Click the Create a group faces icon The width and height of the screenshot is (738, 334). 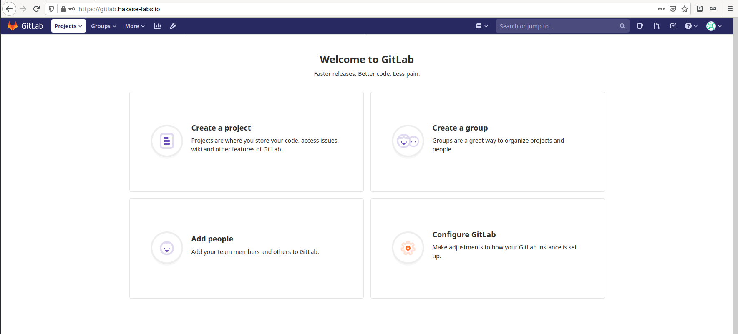point(408,141)
